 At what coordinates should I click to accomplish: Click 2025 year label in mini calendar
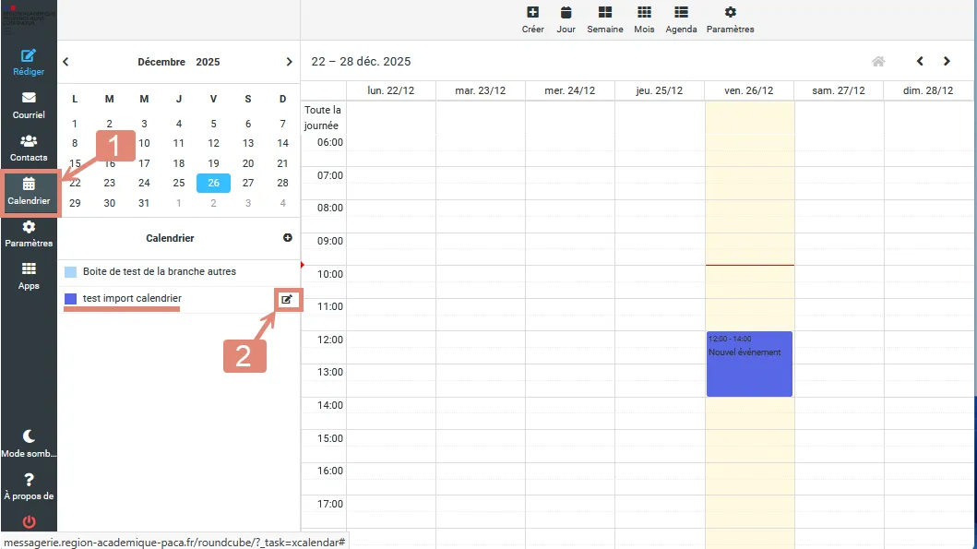coord(208,62)
